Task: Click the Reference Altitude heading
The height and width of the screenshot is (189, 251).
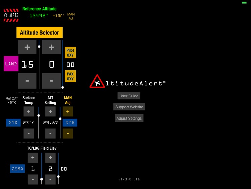Action: click(x=39, y=9)
